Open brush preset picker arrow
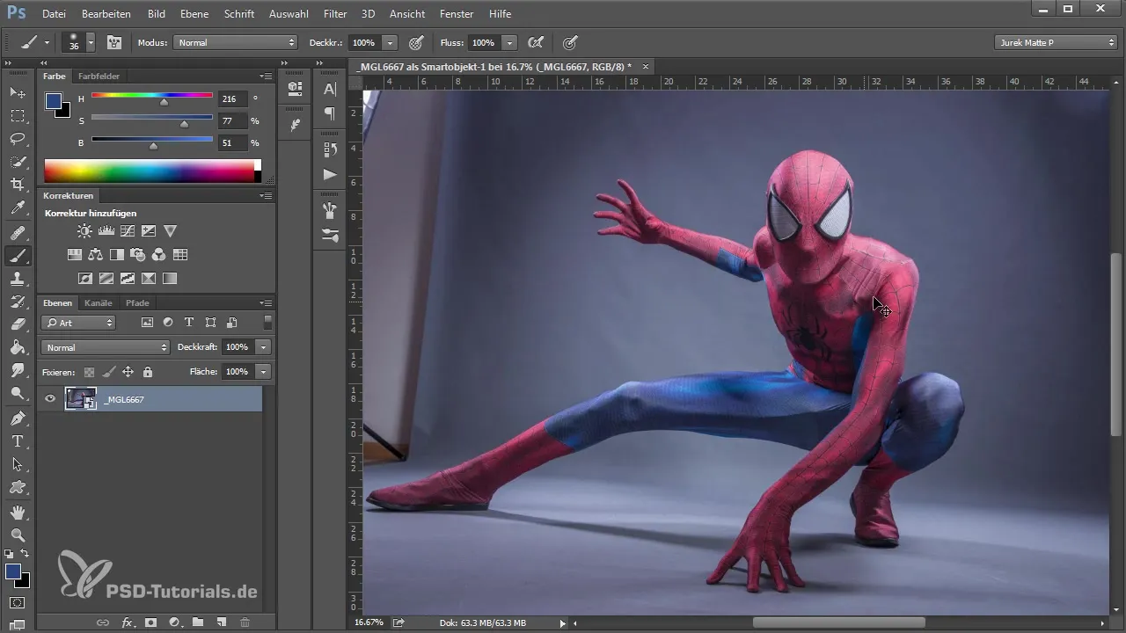The width and height of the screenshot is (1126, 633). (91, 42)
